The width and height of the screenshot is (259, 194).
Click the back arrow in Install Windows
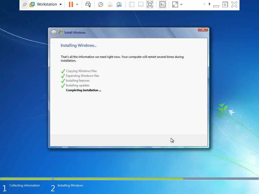[x=54, y=33]
